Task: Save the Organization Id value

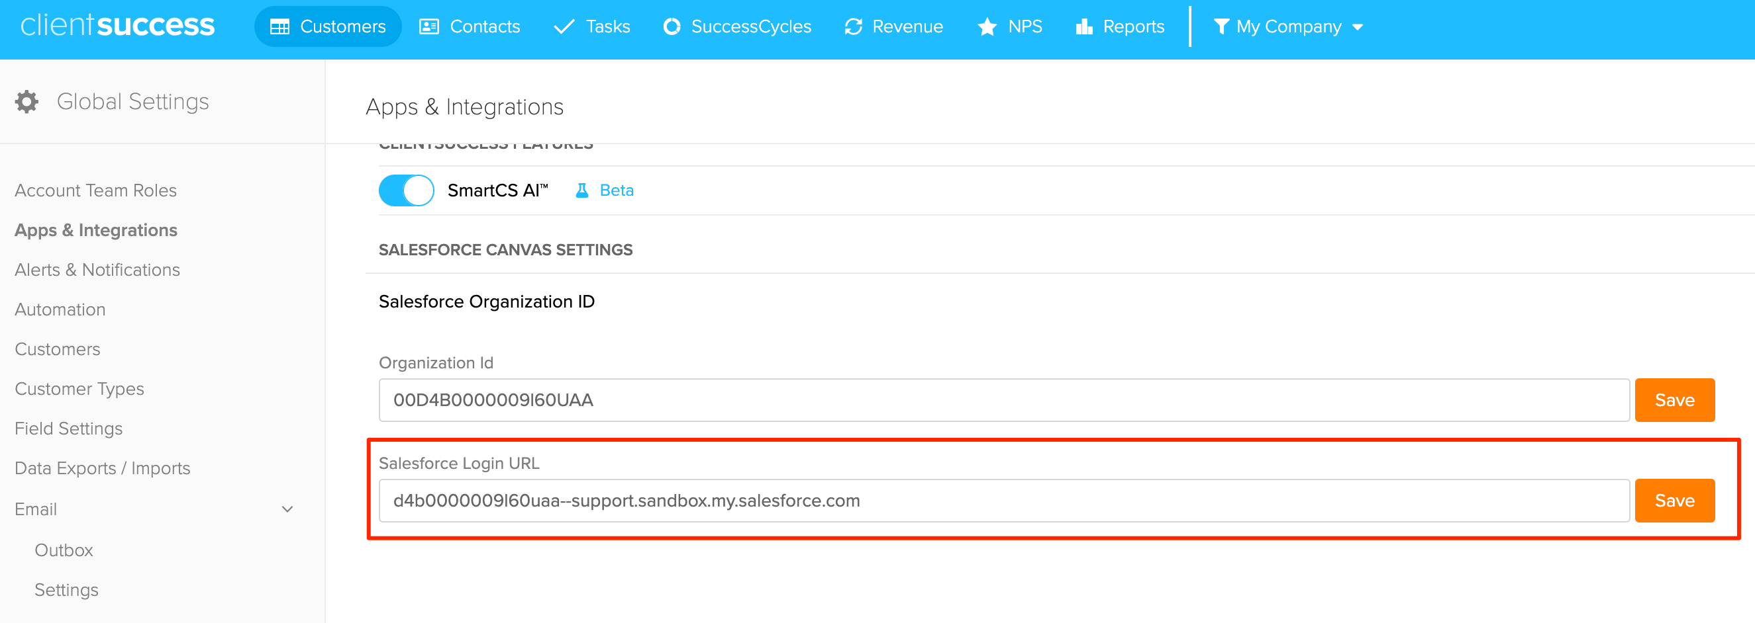Action: click(1674, 400)
